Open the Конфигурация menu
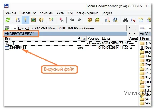This screenshot has width=154, height=109. tap(87, 13)
